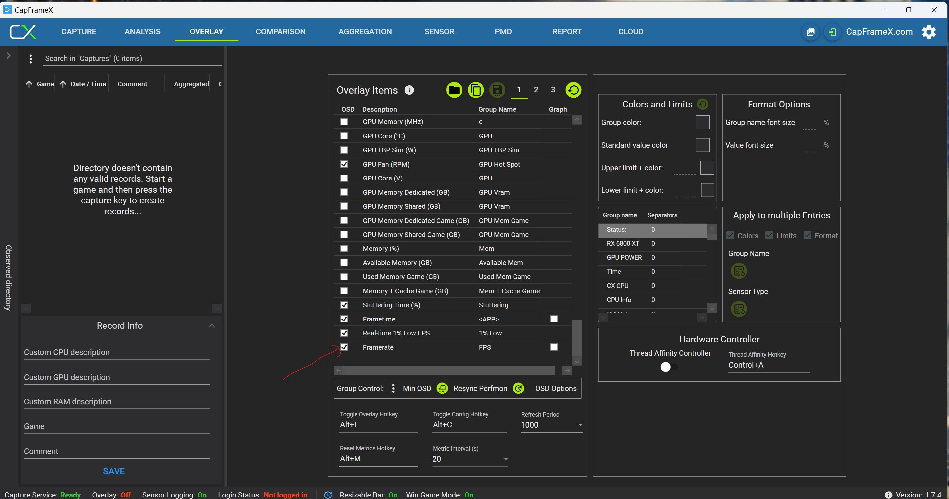This screenshot has width=949, height=499.
Task: Open the overlay config folder icon
Action: pyautogui.click(x=454, y=90)
